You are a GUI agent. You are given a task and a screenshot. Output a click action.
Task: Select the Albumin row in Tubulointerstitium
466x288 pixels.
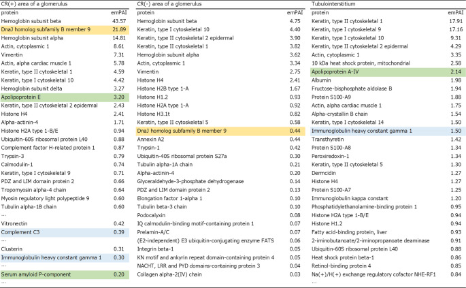[388, 80]
